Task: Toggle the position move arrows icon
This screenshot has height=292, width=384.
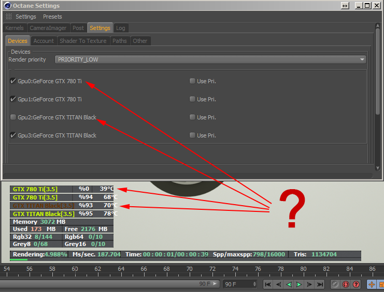Action: pyautogui.click(x=371, y=284)
